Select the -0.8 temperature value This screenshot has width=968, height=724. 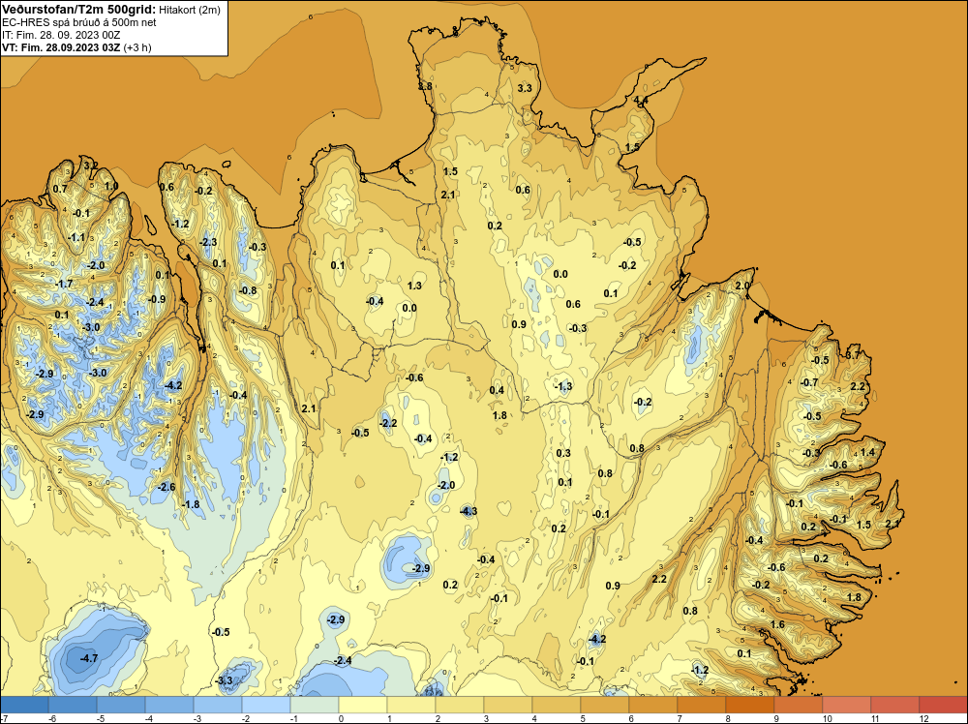(248, 290)
